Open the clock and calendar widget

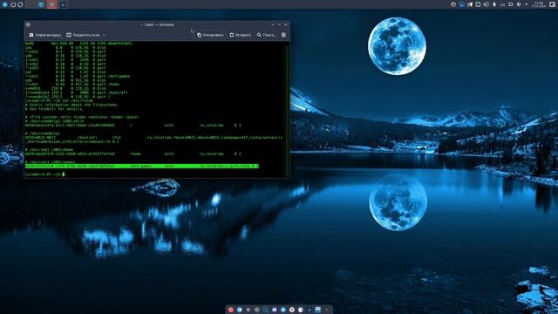(x=538, y=4)
